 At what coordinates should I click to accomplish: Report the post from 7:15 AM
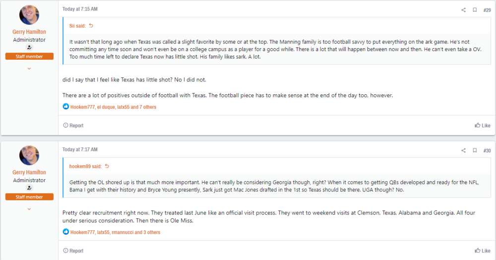tap(73, 126)
